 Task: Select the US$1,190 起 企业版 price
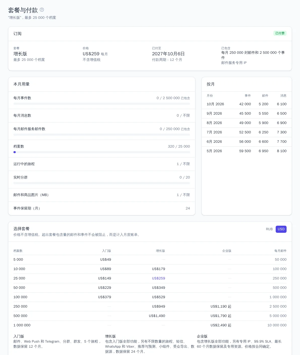pyautogui.click(x=221, y=306)
